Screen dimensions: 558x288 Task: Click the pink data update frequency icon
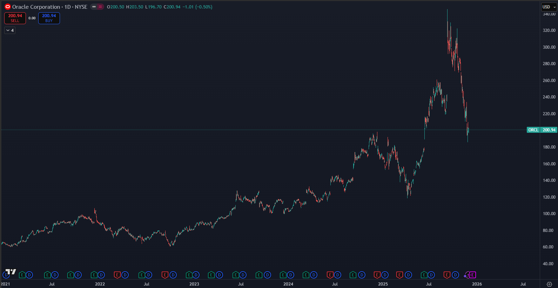tap(101, 7)
